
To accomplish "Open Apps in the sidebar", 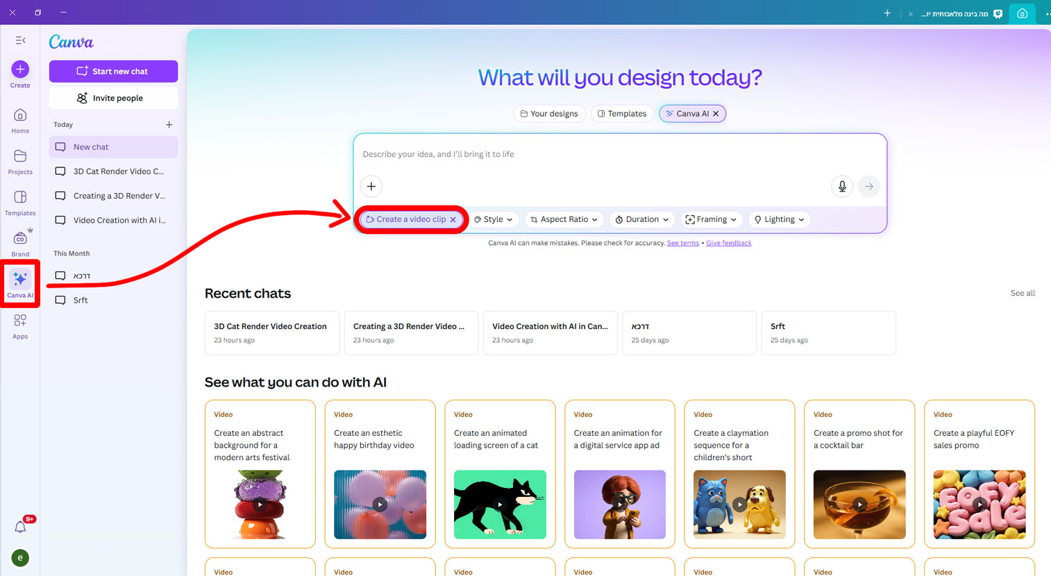I will click(x=20, y=326).
